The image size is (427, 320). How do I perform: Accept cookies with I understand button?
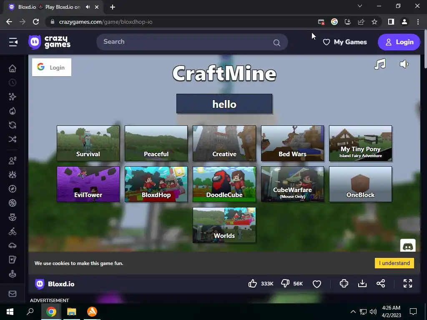tap(394, 263)
